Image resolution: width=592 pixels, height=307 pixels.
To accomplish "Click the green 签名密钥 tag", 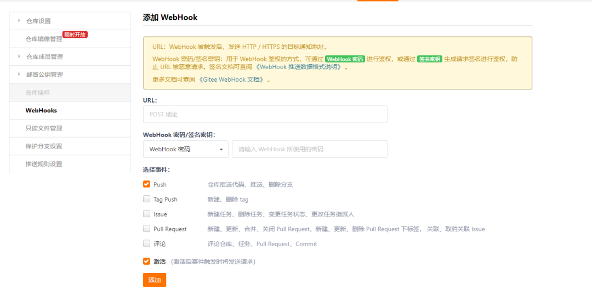I will click(x=430, y=59).
